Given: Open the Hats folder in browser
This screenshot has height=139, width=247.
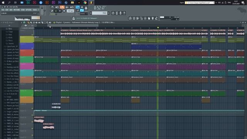Looking at the screenshot, I should [x=10, y=35].
